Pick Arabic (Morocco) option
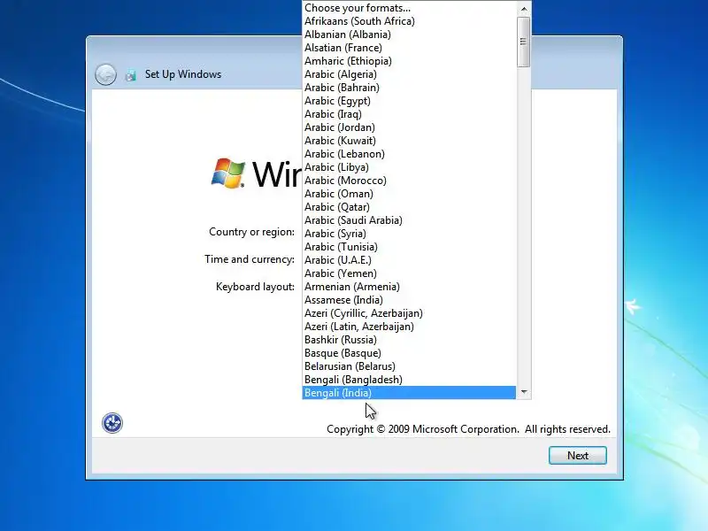This screenshot has width=708, height=531. 409,181
